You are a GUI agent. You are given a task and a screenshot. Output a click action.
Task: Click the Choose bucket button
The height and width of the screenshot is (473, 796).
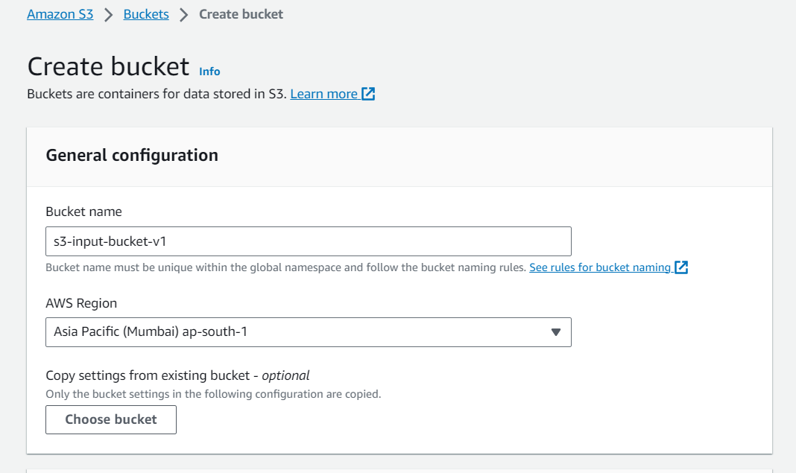click(110, 419)
